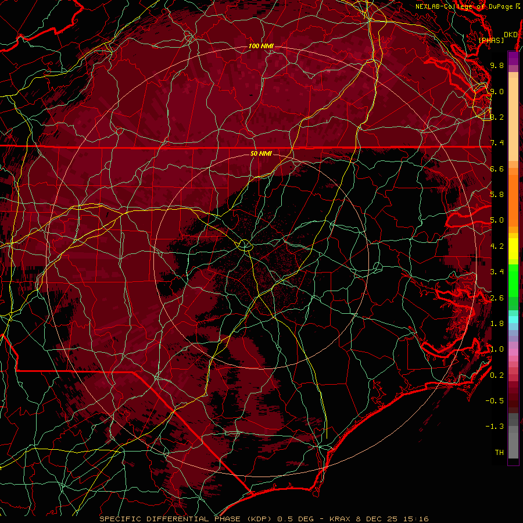
Task: Click the -1.3 value on the scale
Action: pos(495,427)
